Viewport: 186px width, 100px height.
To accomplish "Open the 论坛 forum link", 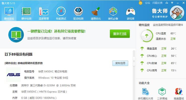I will 148,3.
